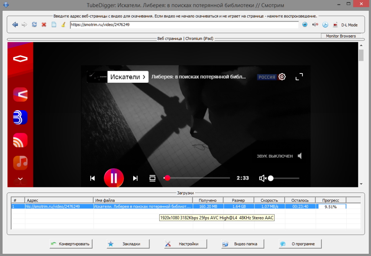
Task: Click the Получено column header
Action: pos(208,200)
